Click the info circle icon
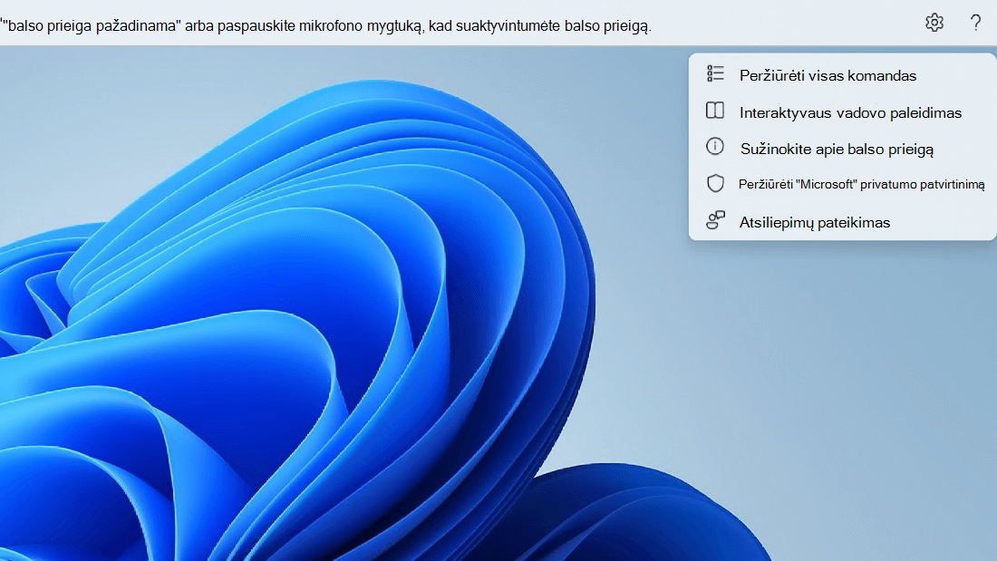Viewport: 997px width, 561px height. 715,147
